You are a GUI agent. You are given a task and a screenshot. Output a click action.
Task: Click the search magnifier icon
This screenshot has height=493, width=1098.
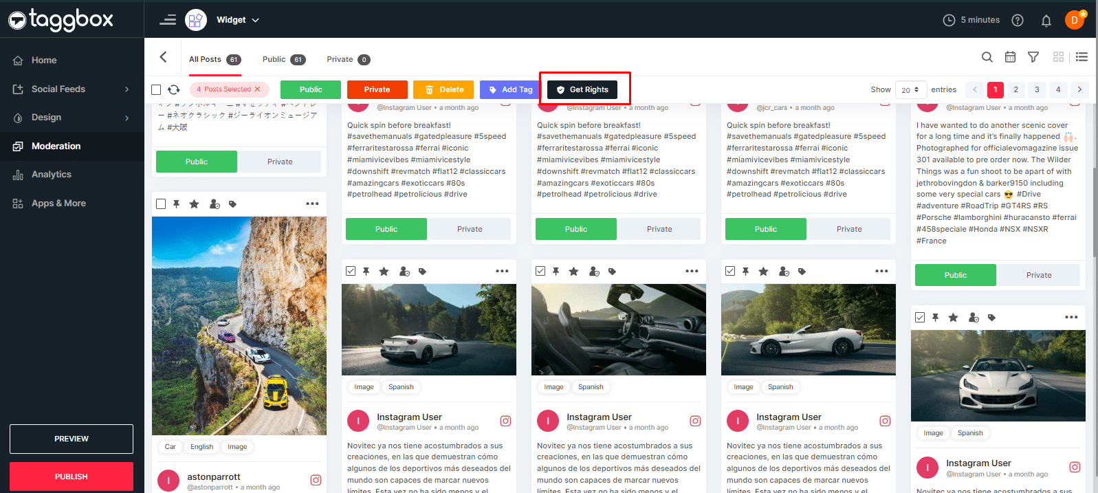pyautogui.click(x=987, y=57)
